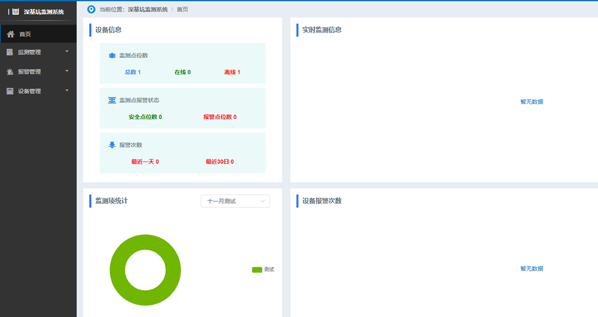Click the location pin icon in breadcrumb
The width and height of the screenshot is (598, 317).
tap(91, 10)
